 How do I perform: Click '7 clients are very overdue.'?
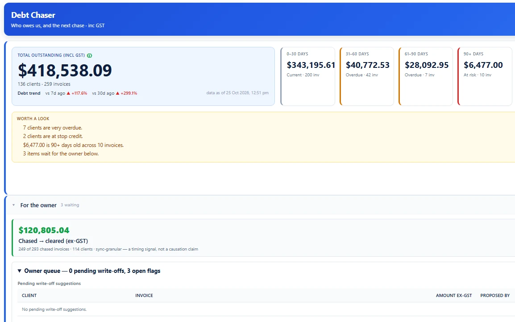(53, 128)
